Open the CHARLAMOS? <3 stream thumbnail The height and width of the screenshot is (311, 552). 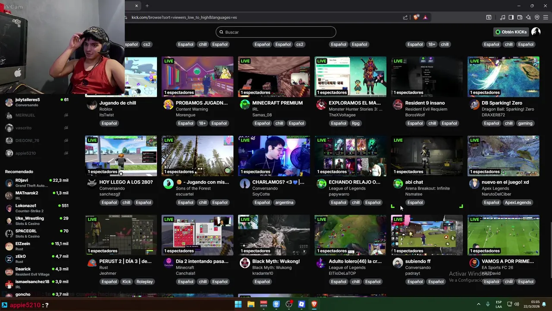pos(274,156)
